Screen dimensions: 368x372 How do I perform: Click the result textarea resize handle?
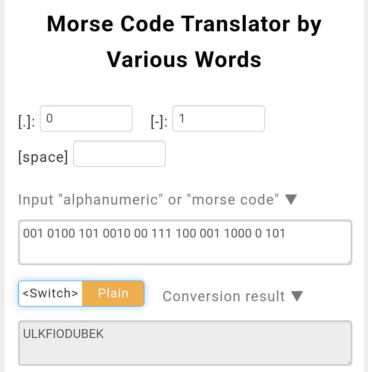pos(349,363)
